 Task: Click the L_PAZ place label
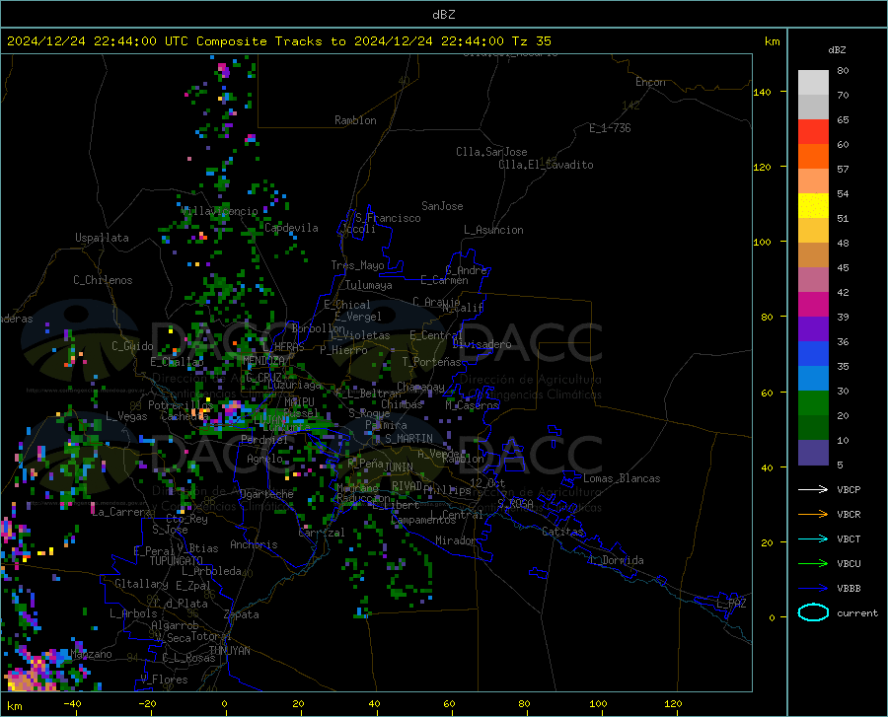pos(731,604)
